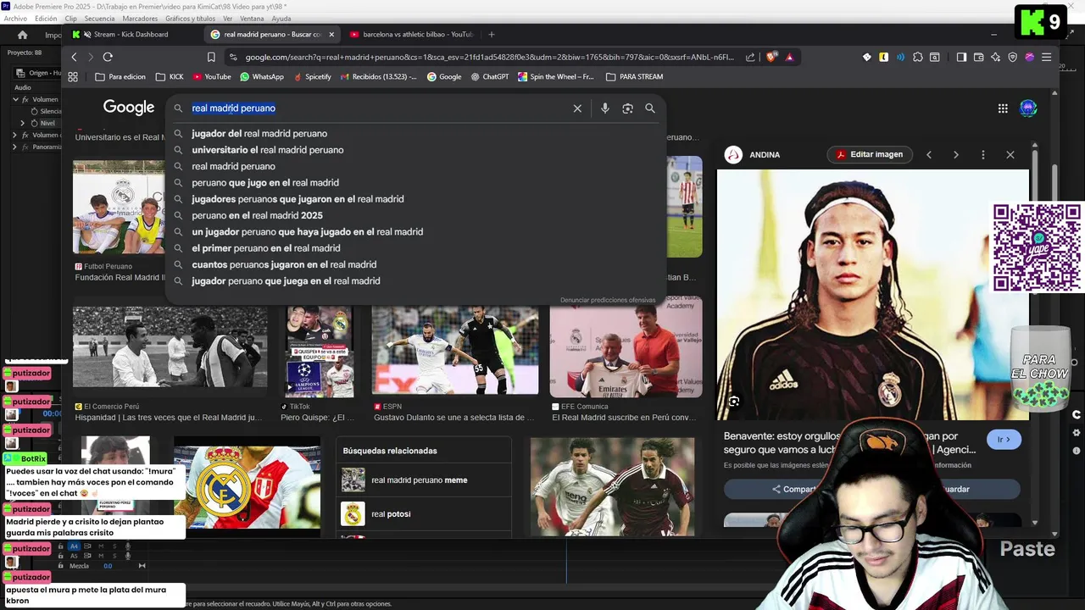The image size is (1085, 610).
Task: Start Google voice search microphone
Action: pos(604,108)
